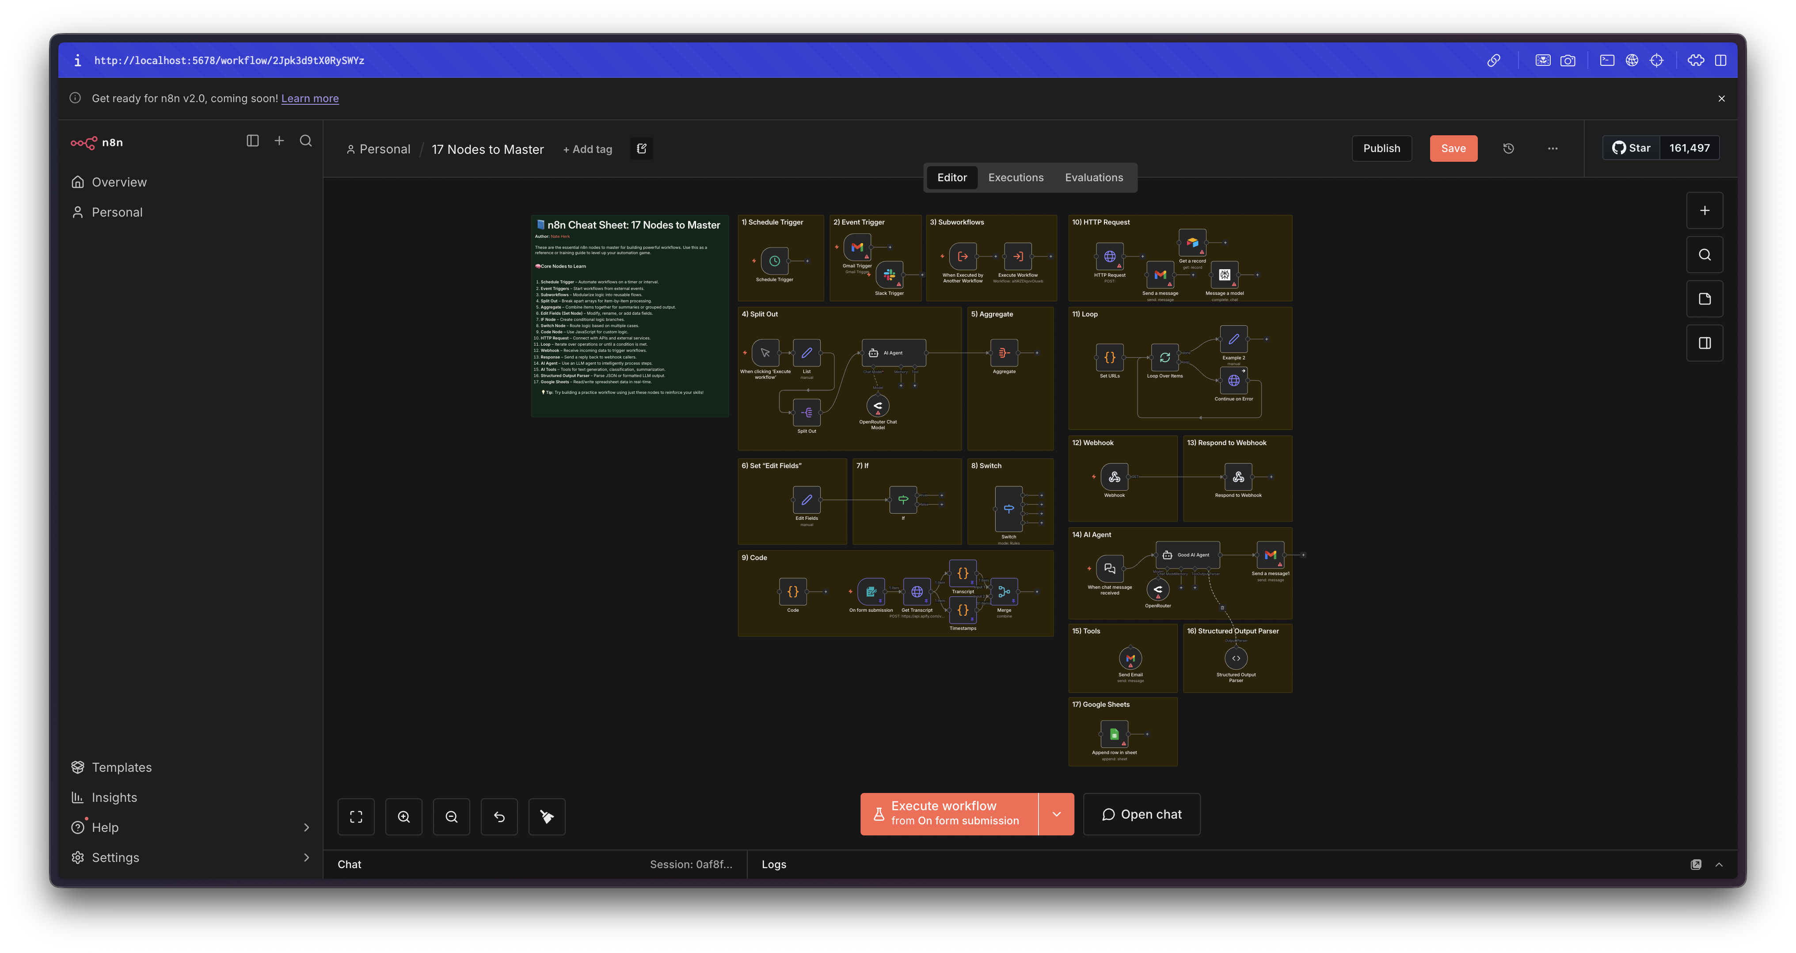1796x953 pixels.
Task: Open workflow history clock icon
Action: tap(1508, 149)
